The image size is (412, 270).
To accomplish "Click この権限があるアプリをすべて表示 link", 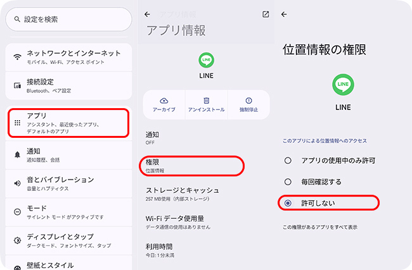I will 320,227.
